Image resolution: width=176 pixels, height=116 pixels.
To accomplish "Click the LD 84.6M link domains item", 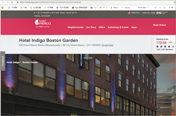I will coord(35,8).
